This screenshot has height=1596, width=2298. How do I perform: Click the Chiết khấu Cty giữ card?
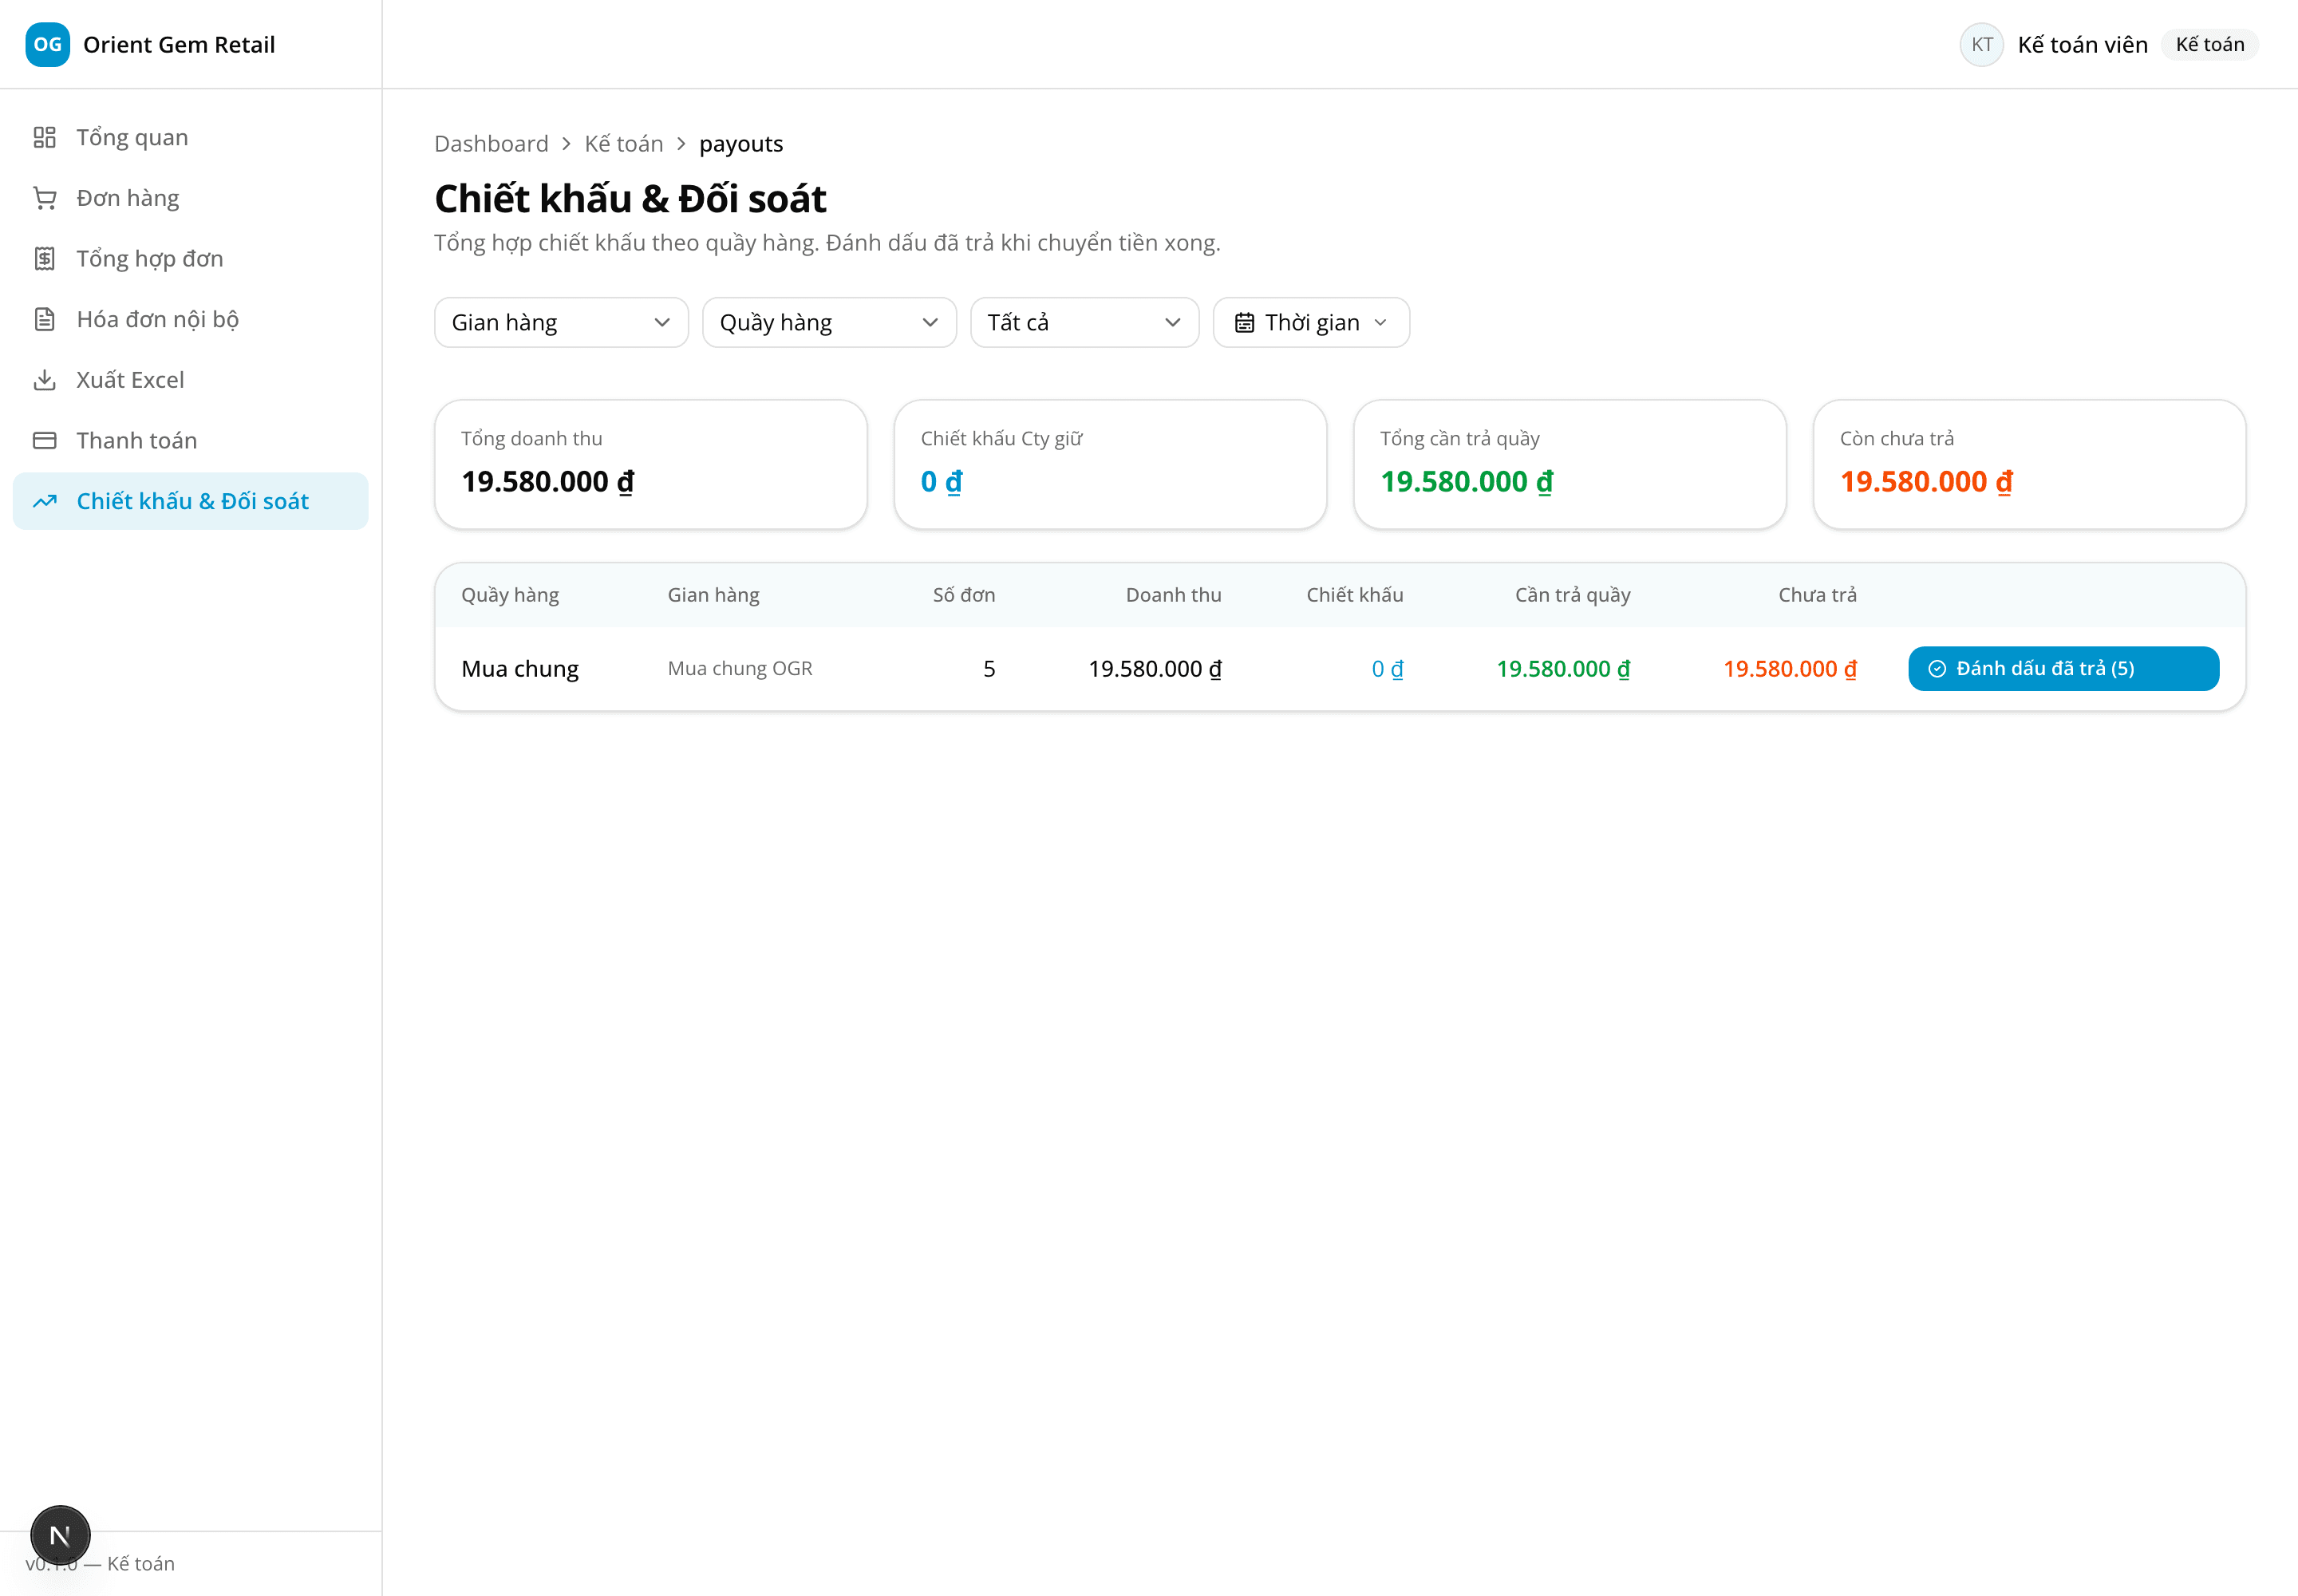1110,465
